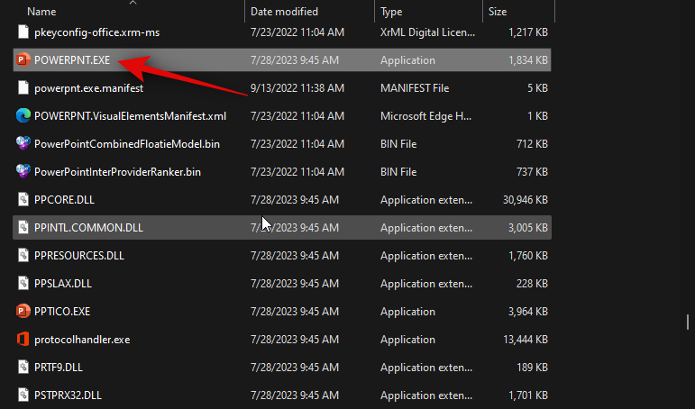Click the 3,005 KB size of PPINTL.COMMON.DLL

pos(528,228)
